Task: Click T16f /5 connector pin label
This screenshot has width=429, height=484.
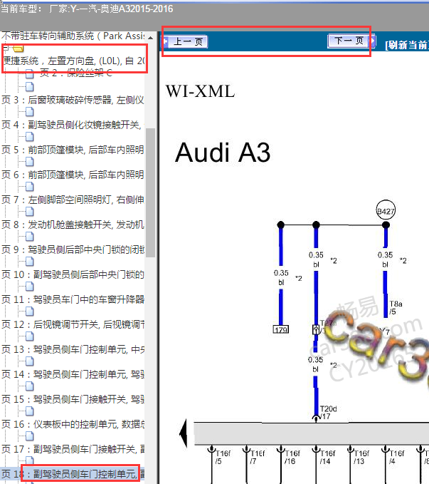Action: 223,457
